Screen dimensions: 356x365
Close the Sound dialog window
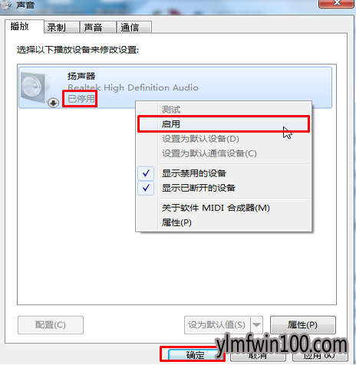[337, 3]
